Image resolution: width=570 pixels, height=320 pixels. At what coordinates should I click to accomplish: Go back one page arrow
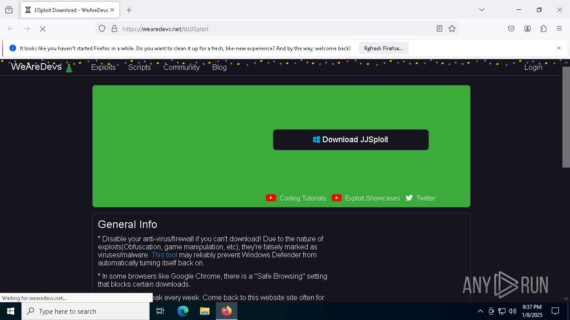pos(11,29)
